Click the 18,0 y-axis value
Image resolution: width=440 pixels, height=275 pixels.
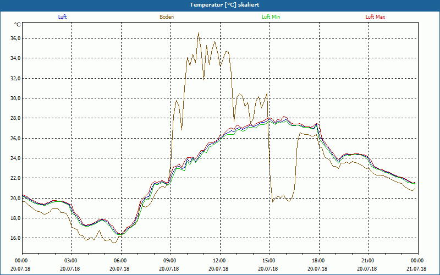(16, 218)
